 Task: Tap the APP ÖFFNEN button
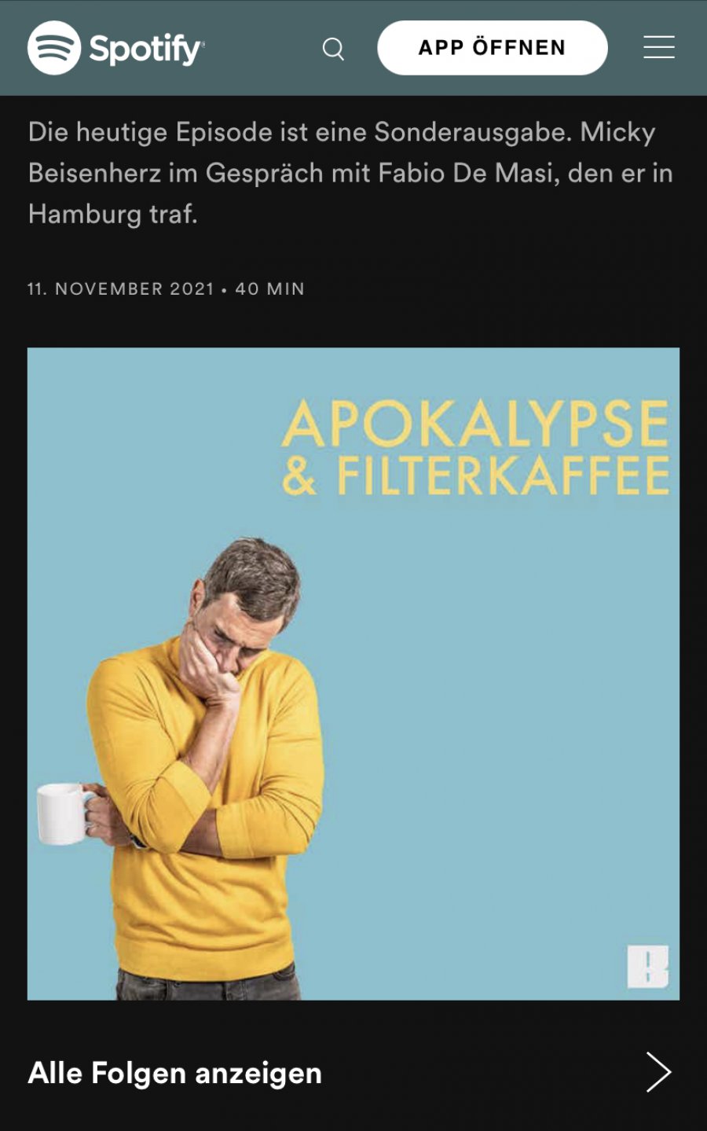click(493, 48)
